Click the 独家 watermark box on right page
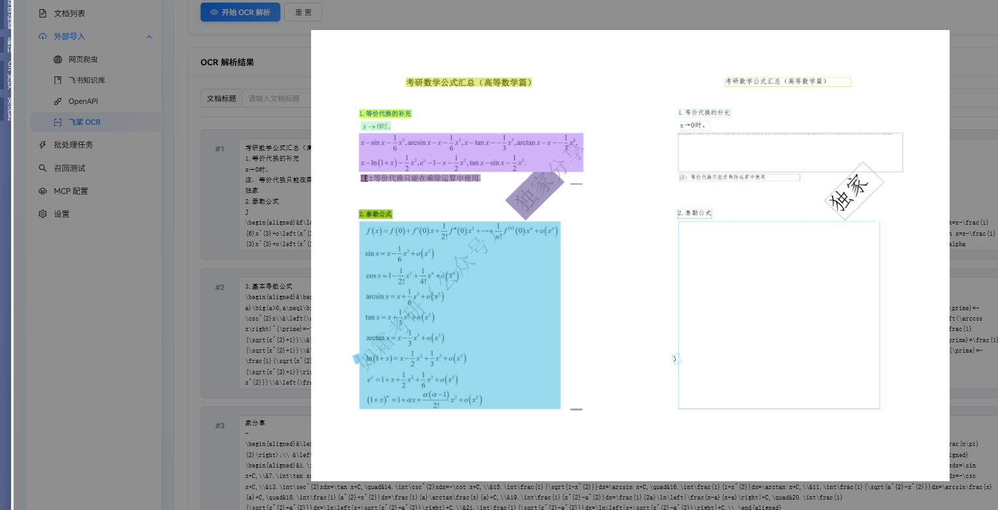998x510 pixels. pos(854,191)
